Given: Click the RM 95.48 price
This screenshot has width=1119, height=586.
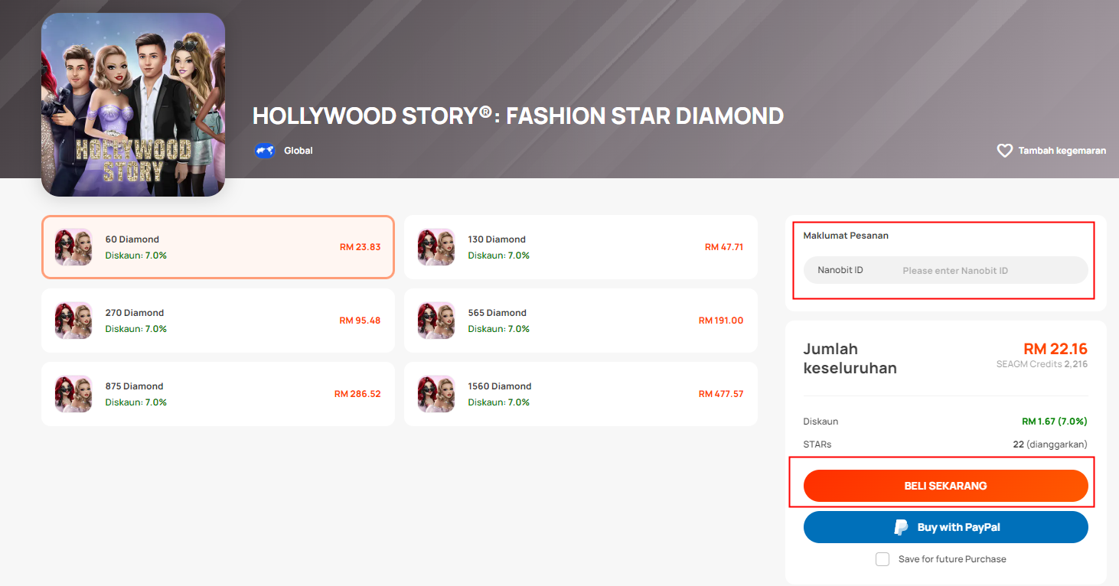Looking at the screenshot, I should [x=360, y=321].
